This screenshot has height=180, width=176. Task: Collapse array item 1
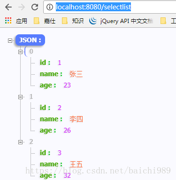[20, 97]
